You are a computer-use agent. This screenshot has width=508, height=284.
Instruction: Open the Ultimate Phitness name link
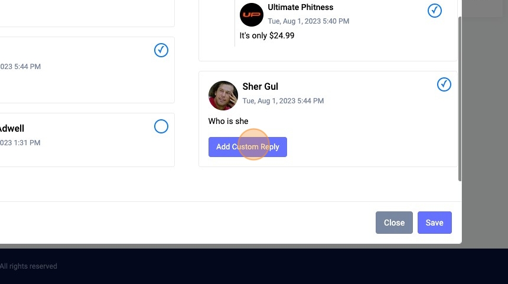pyautogui.click(x=300, y=7)
